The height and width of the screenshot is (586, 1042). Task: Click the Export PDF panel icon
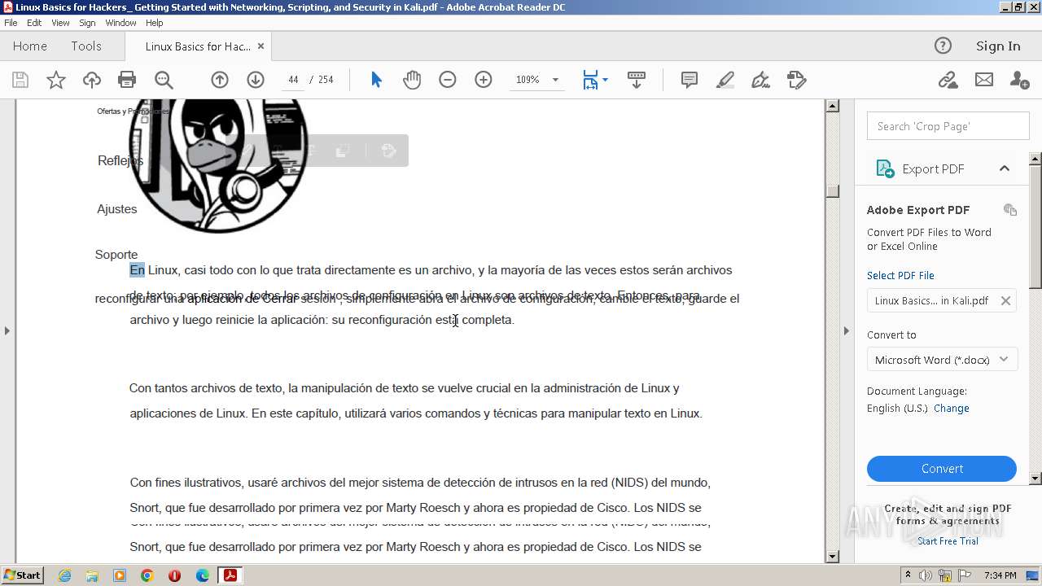[885, 168]
